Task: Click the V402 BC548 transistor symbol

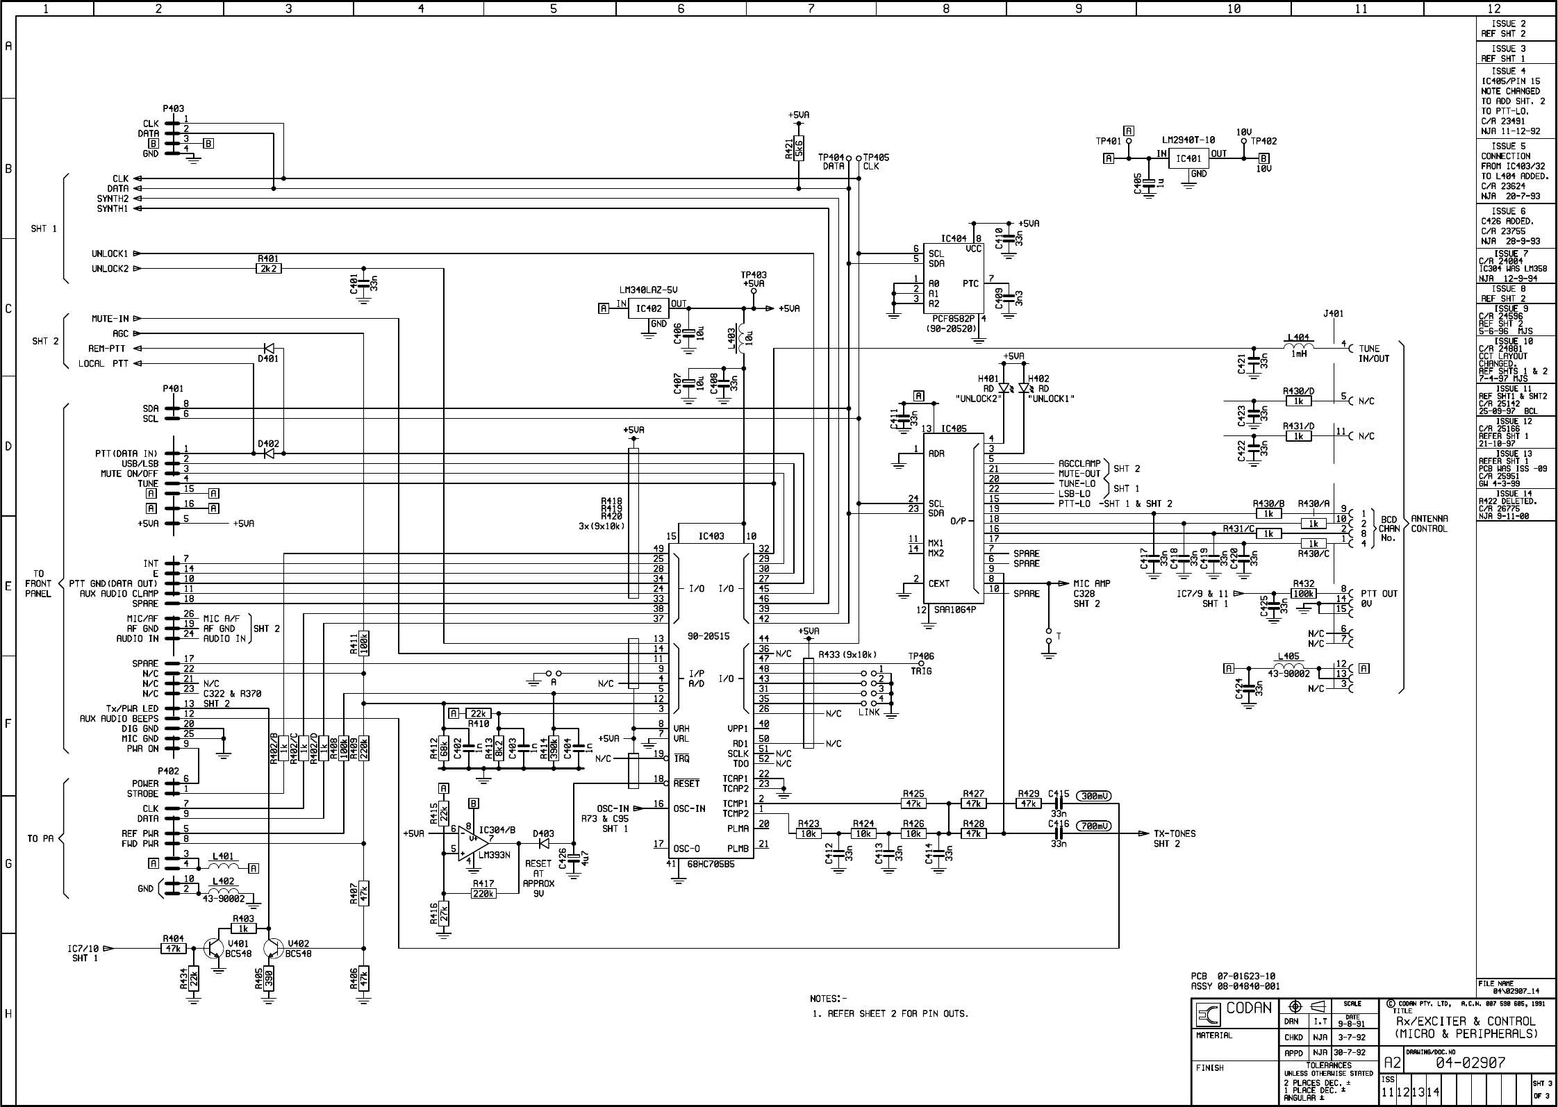Action: point(274,949)
